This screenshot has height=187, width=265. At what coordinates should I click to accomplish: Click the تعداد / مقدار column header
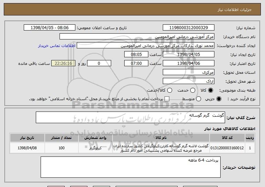[x=61, y=138]
